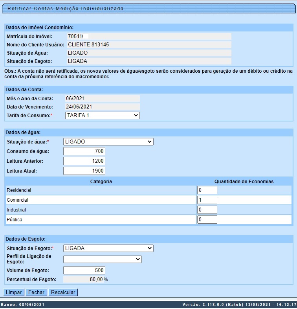Focus the Leitura Anterior field
Image resolution: width=297 pixels, height=309 pixels.
[x=84, y=161]
